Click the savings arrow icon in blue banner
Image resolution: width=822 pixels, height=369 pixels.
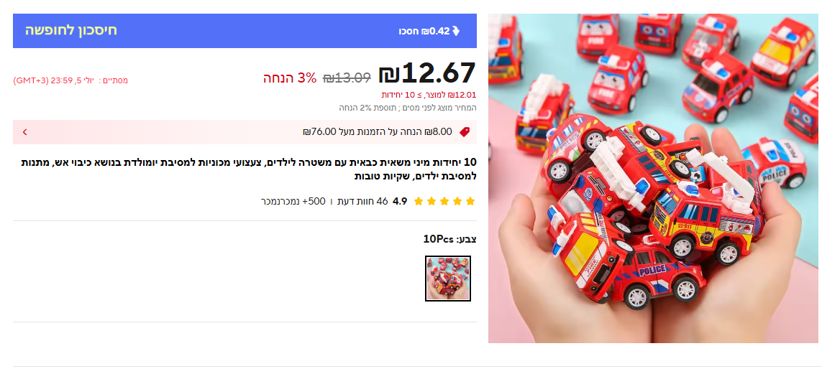click(456, 31)
